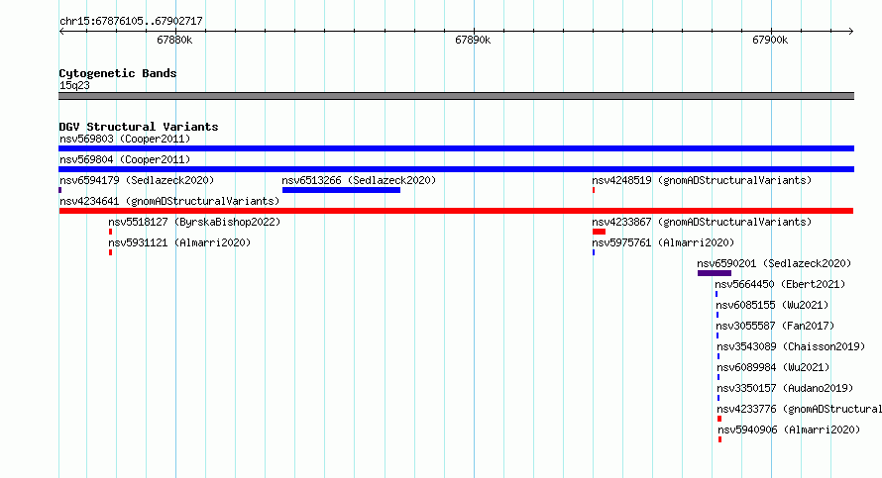Open the nsv4233776 gnomADStructural label

pyautogui.click(x=800, y=409)
